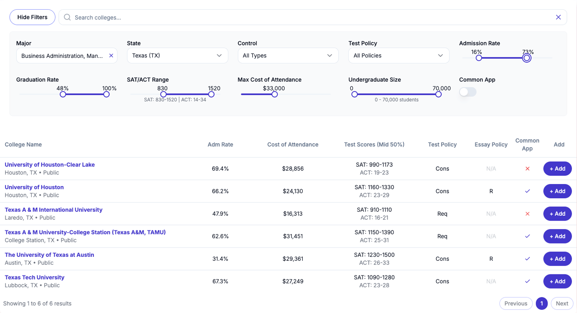Click the Cost of Attendance column header

pos(293,145)
